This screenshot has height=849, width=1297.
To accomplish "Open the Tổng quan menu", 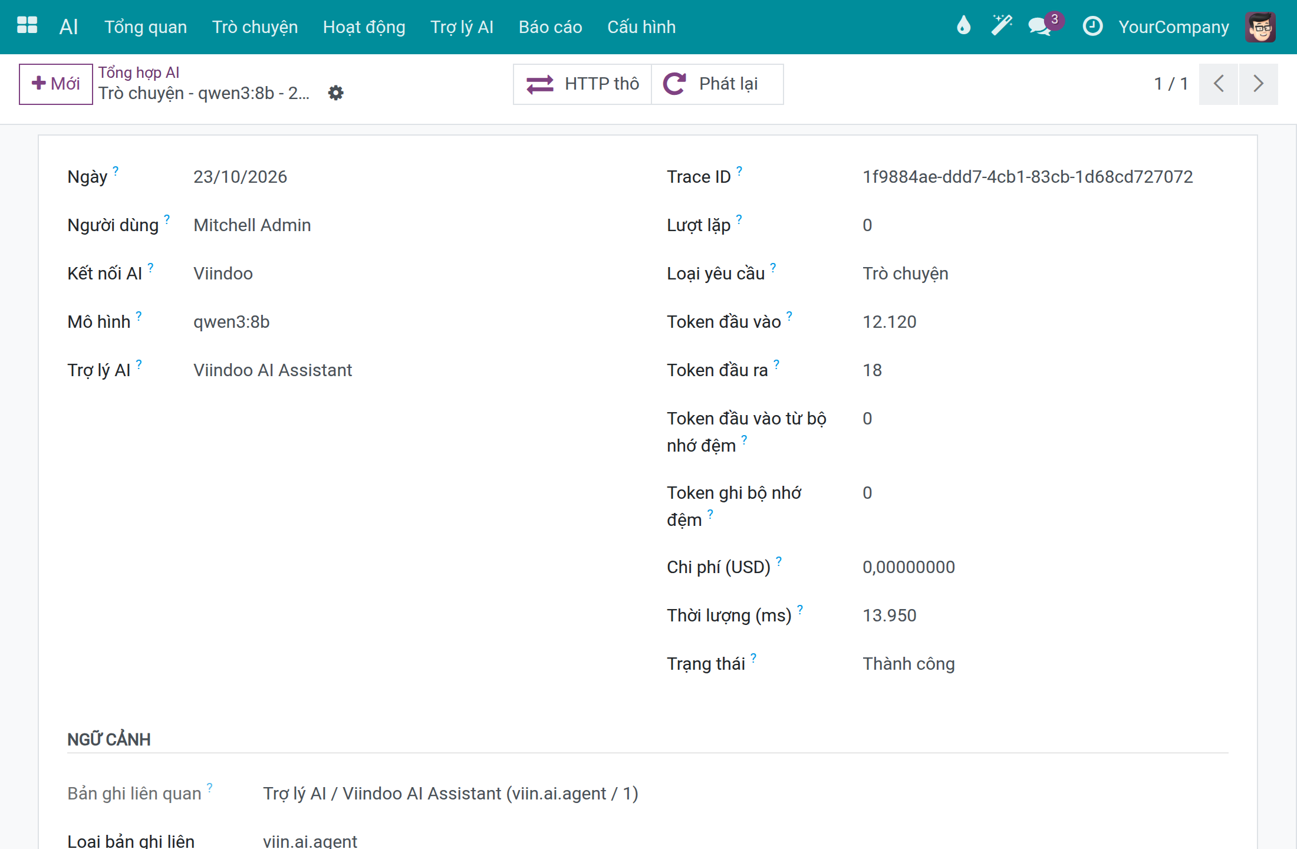I will 146,27.
